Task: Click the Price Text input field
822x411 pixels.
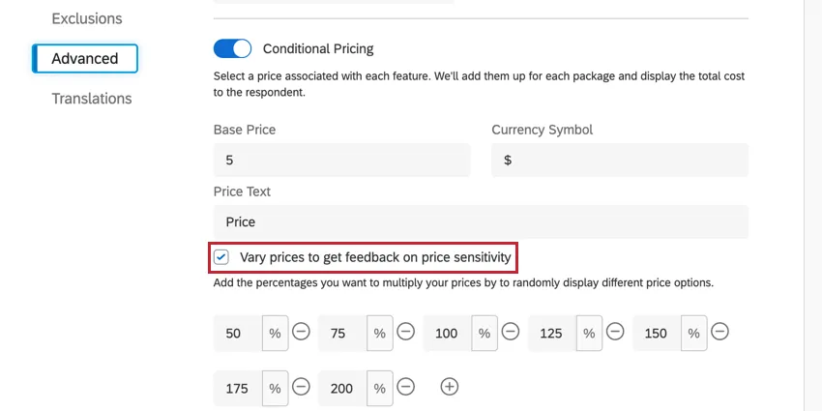Action: pos(481,221)
